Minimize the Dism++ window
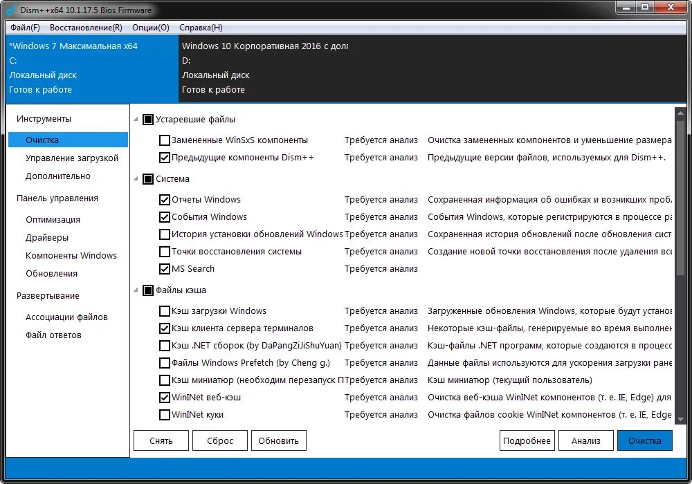Screen dimensions: 692x484 pos(626,7)
